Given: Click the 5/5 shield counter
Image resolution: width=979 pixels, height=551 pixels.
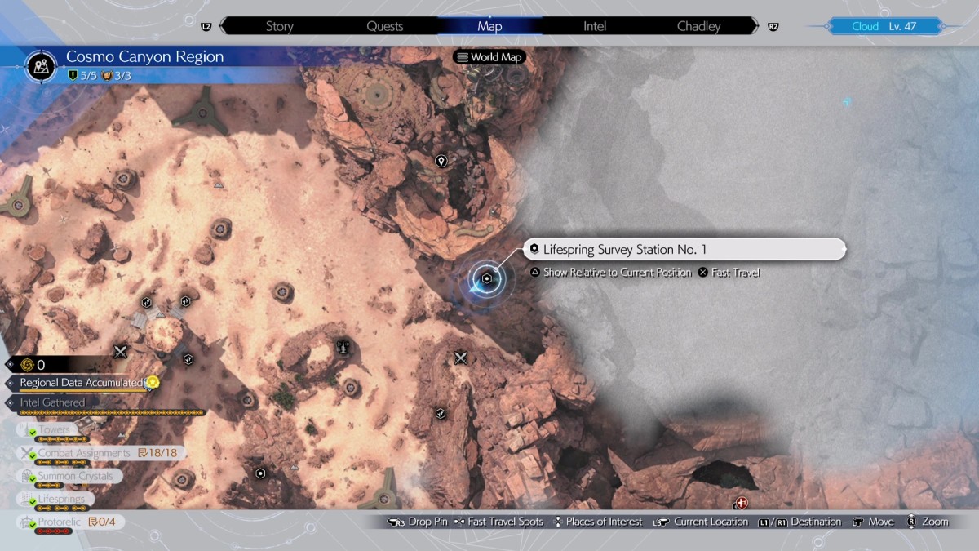Looking at the screenshot, I should (x=82, y=76).
